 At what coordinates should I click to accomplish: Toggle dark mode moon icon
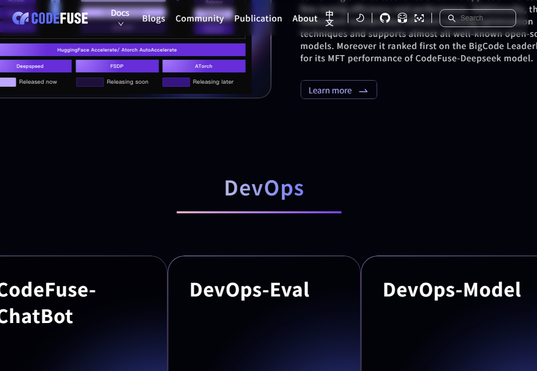click(360, 18)
